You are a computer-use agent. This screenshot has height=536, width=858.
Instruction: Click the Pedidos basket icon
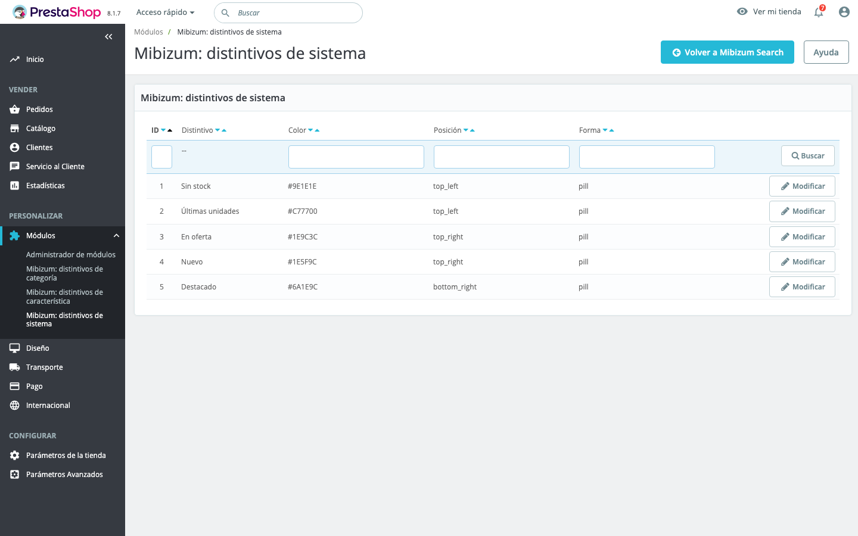[x=15, y=110]
